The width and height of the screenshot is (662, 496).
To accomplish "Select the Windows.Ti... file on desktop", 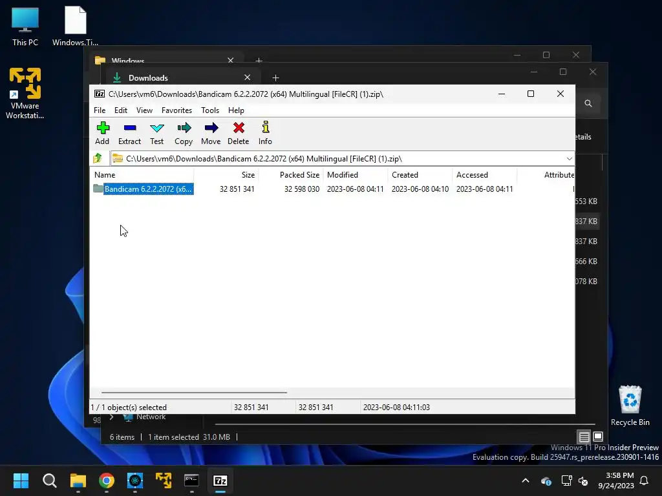I will (75, 26).
